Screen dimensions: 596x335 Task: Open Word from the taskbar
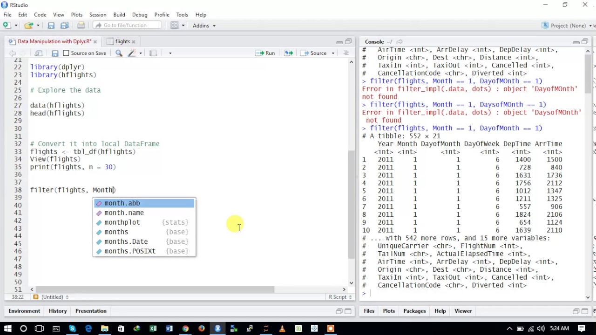coord(169,328)
